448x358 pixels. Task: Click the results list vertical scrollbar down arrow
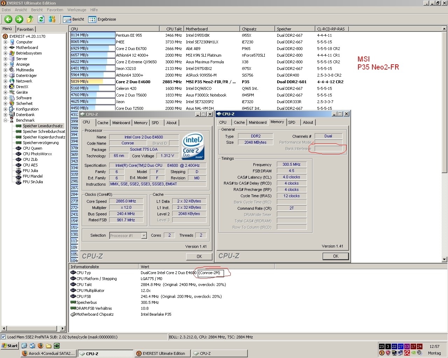click(444, 259)
